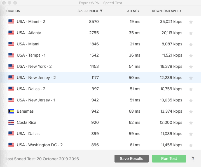
Task: Start a new speed test with Run Test
Action: (169, 159)
